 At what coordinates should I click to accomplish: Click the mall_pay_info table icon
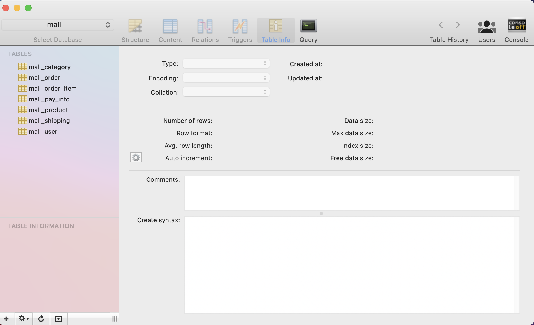tap(23, 99)
